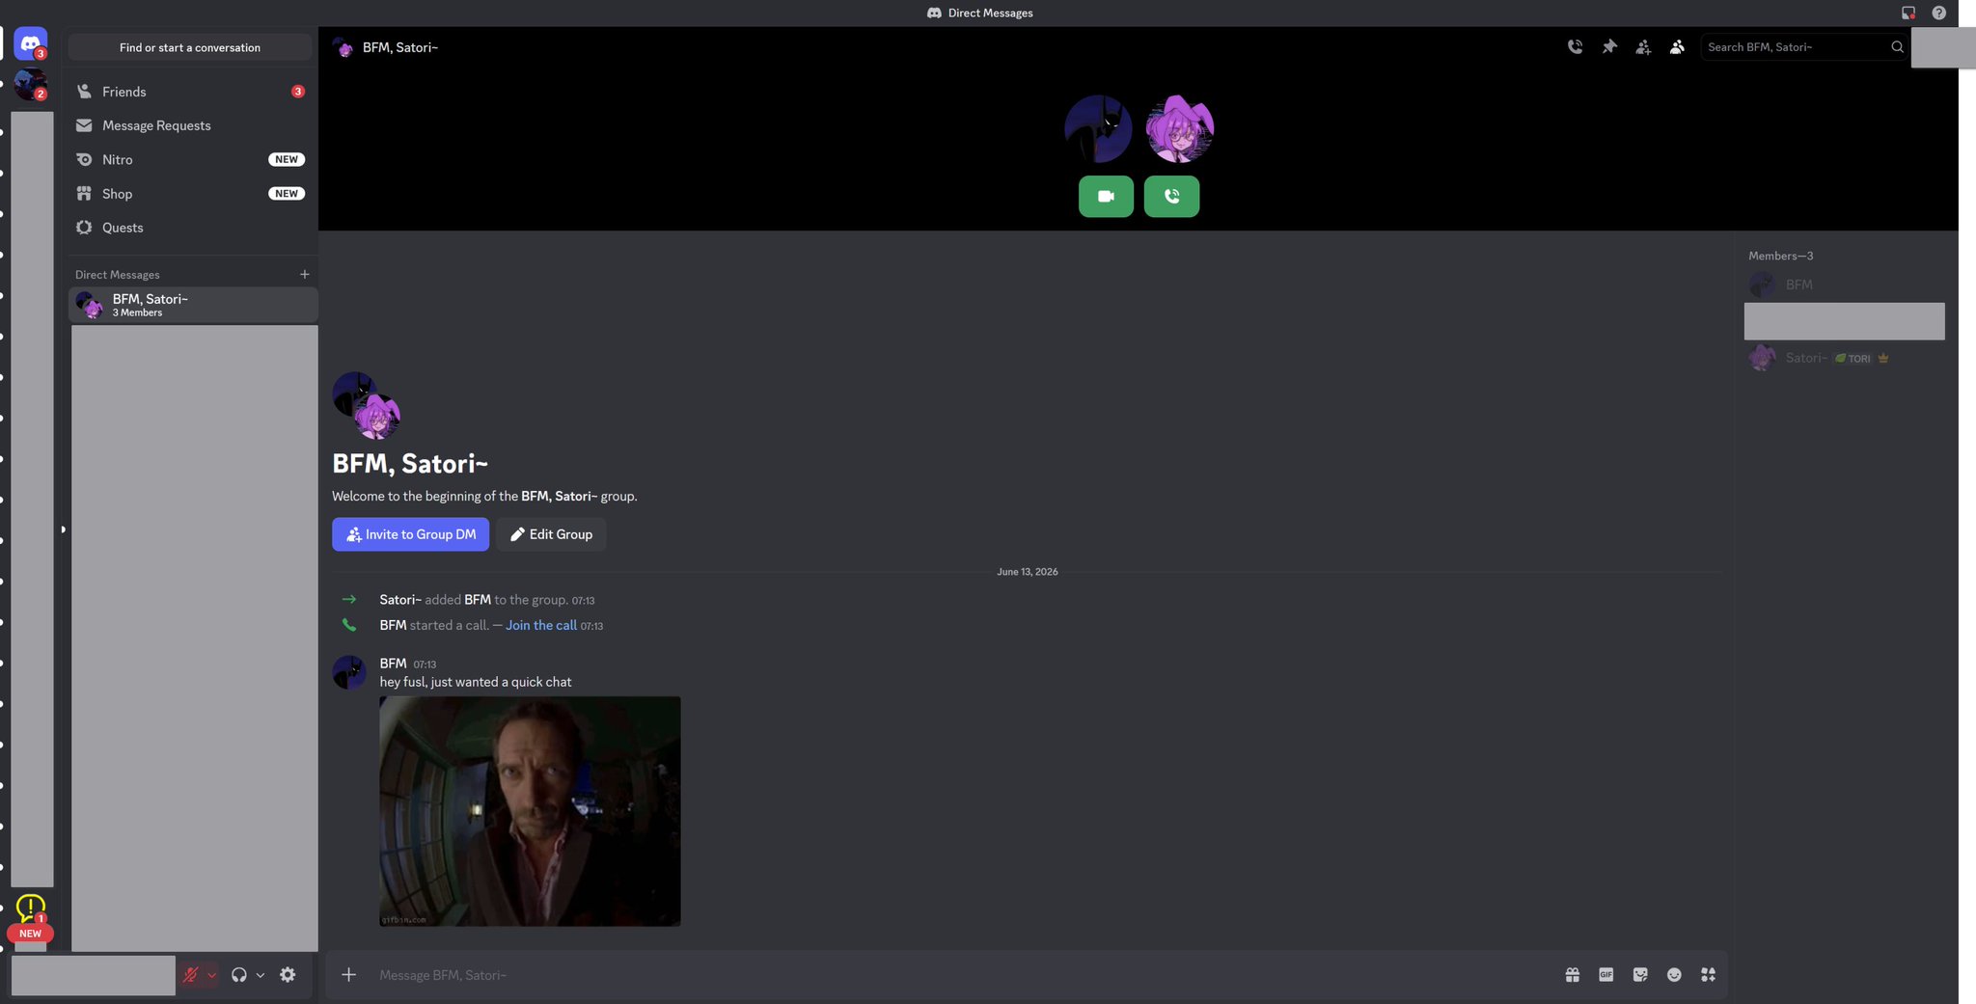Open the gift Nitro icon
Viewport: 1976px width, 1004px height.
[1572, 975]
